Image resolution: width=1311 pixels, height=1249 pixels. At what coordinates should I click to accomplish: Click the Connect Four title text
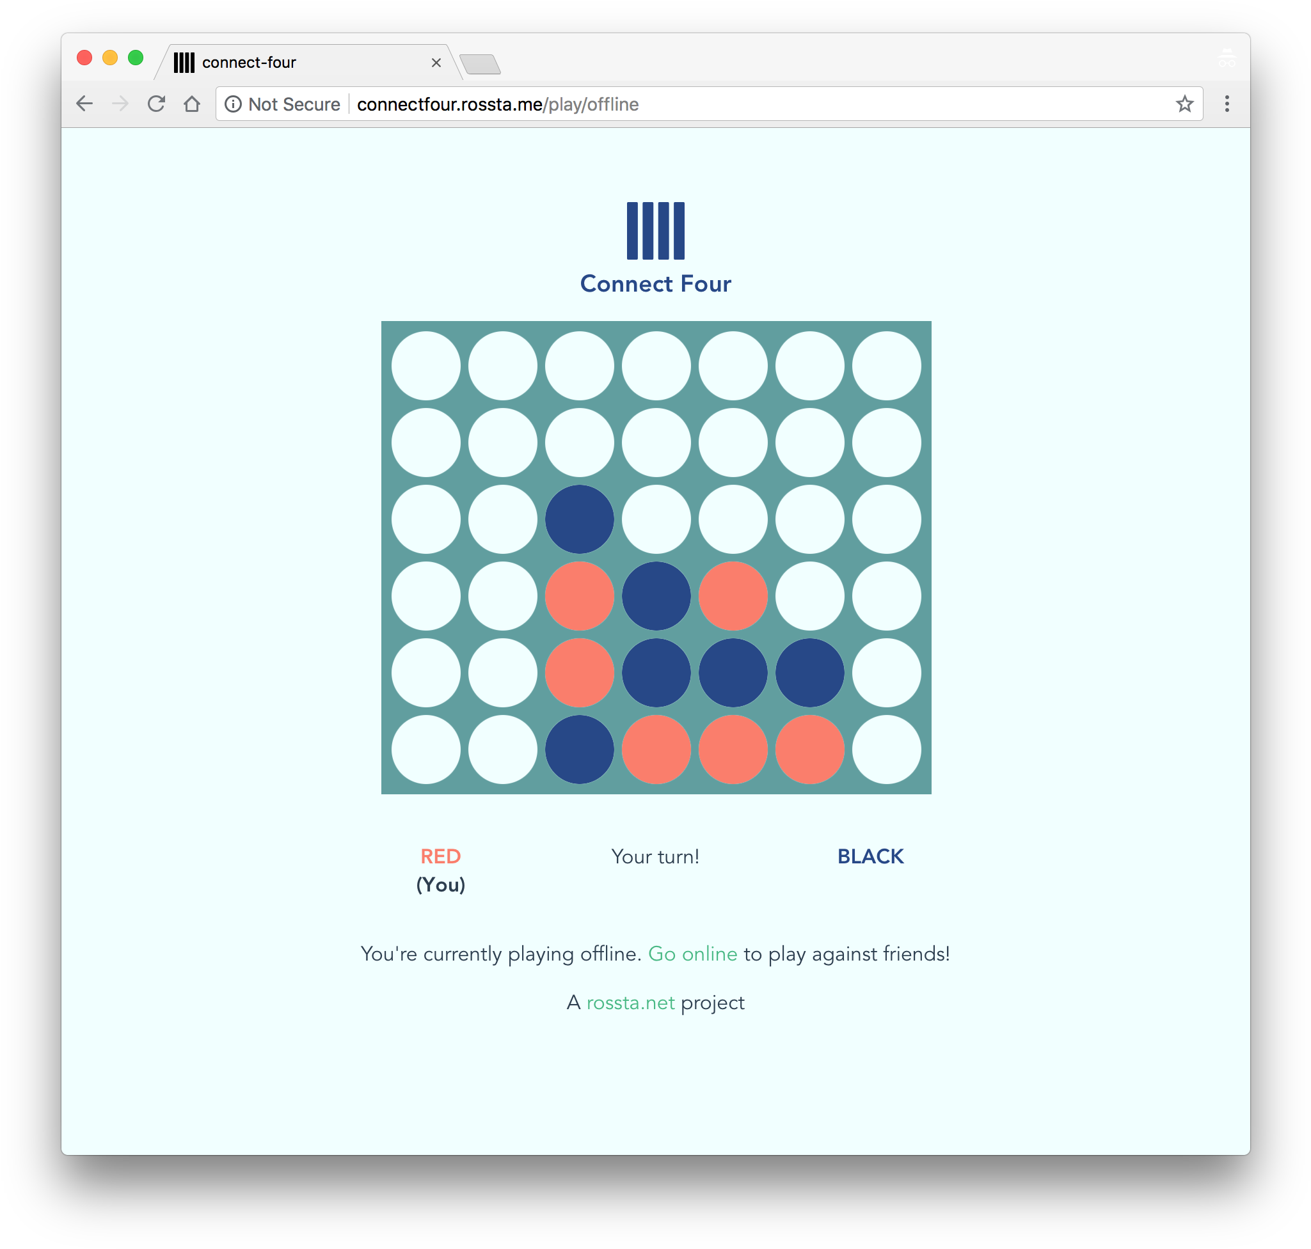click(655, 283)
